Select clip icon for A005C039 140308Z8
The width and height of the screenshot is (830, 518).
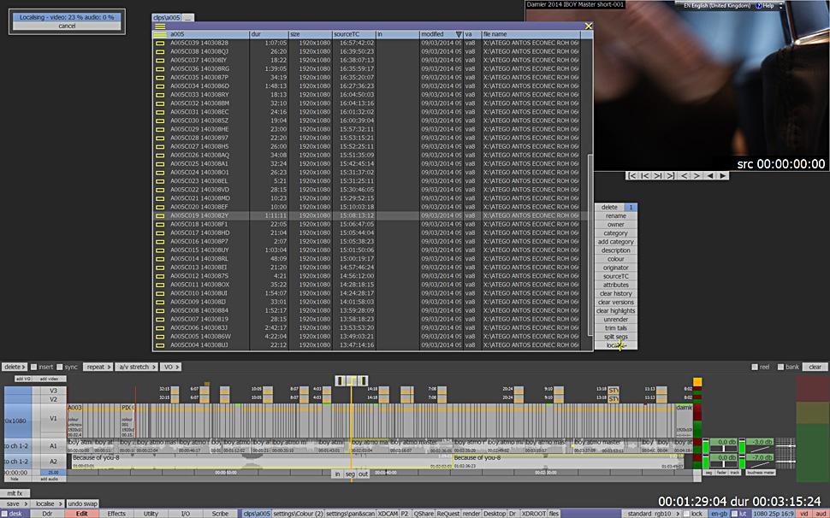[160, 43]
